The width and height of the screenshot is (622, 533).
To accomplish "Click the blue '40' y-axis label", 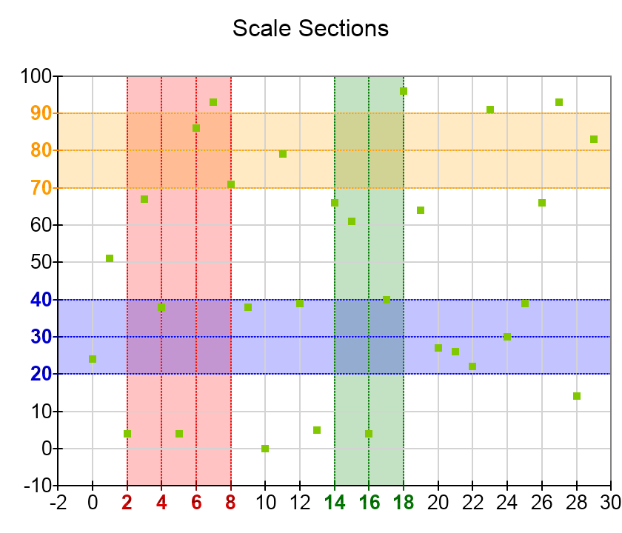I will [41, 300].
